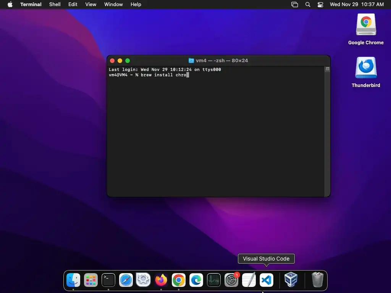Open Spotlight search in menu bar
The width and height of the screenshot is (391, 293).
coord(308,5)
